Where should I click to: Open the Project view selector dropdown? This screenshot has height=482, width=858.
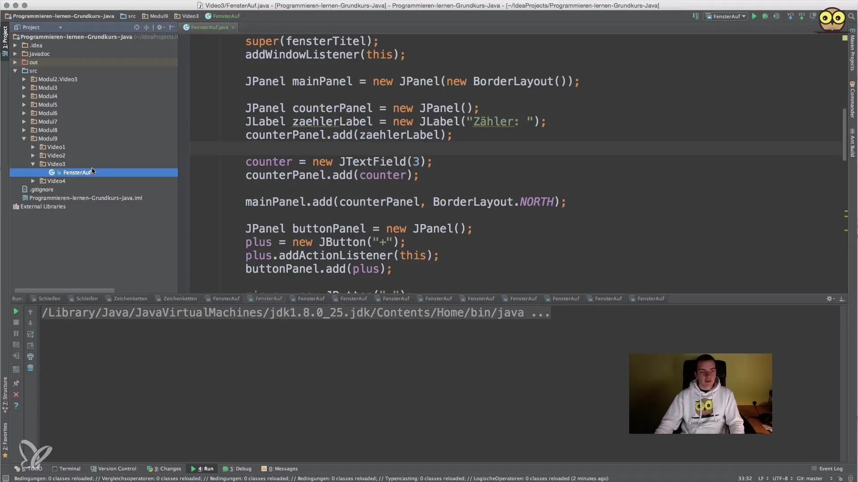coord(38,27)
